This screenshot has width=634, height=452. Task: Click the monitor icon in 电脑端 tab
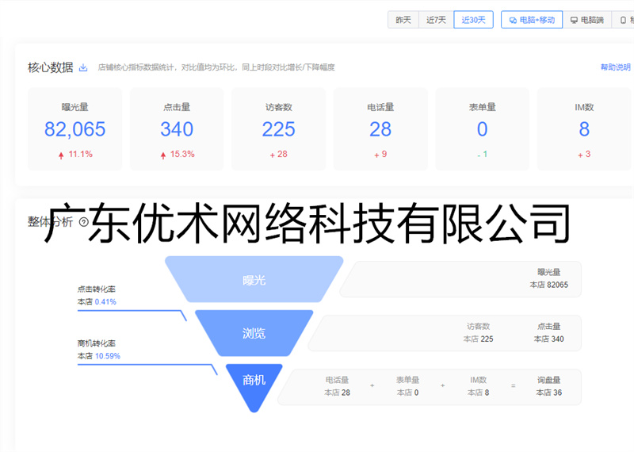(574, 20)
